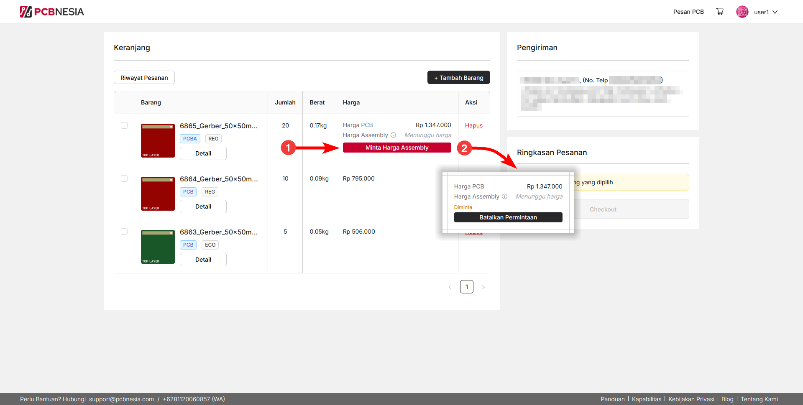Open Blog footer link

(727, 399)
